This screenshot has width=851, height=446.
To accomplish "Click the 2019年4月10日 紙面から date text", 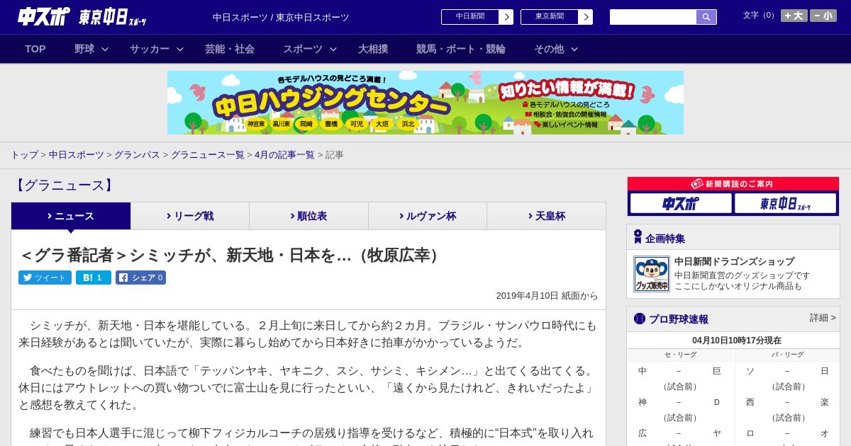I will pyautogui.click(x=547, y=296).
